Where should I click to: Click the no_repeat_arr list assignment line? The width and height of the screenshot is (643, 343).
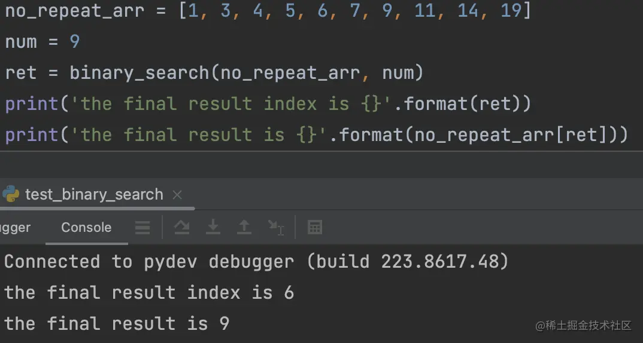pyautogui.click(x=268, y=11)
